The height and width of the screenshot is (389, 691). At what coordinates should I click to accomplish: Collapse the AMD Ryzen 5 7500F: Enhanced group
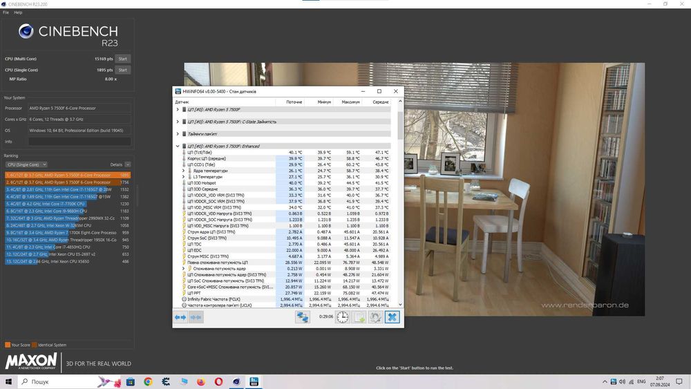[178, 146]
